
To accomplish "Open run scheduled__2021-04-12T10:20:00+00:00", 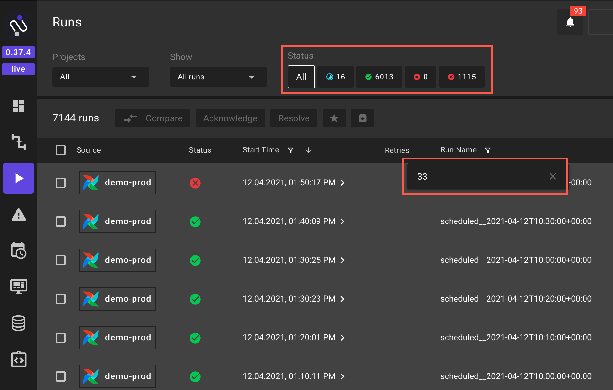I will pos(516,299).
